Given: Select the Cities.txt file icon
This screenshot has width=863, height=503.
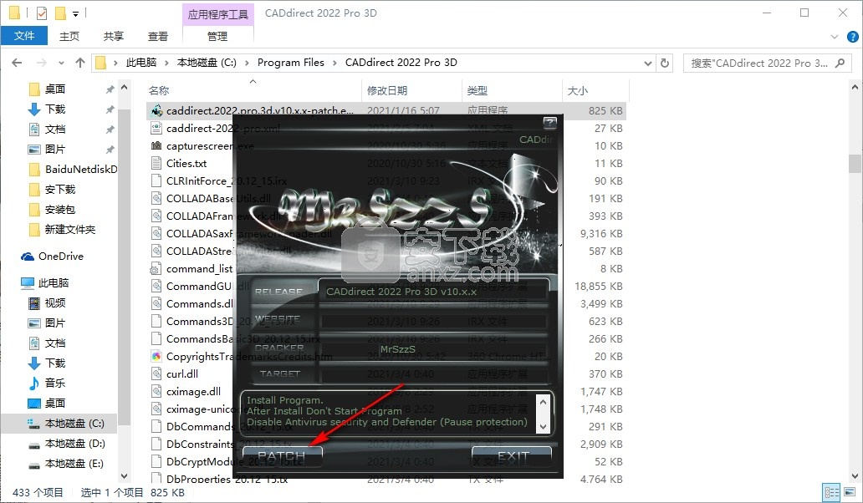Looking at the screenshot, I should click(x=156, y=163).
